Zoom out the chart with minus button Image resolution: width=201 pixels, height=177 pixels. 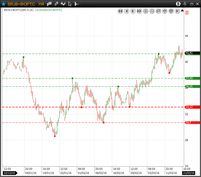point(152,11)
